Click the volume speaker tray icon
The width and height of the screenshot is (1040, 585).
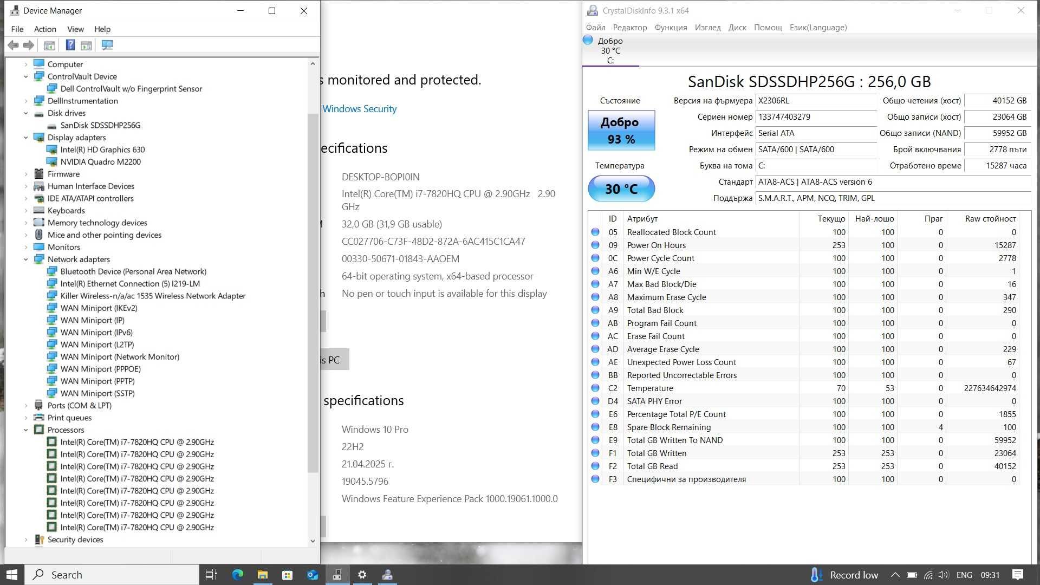point(944,575)
